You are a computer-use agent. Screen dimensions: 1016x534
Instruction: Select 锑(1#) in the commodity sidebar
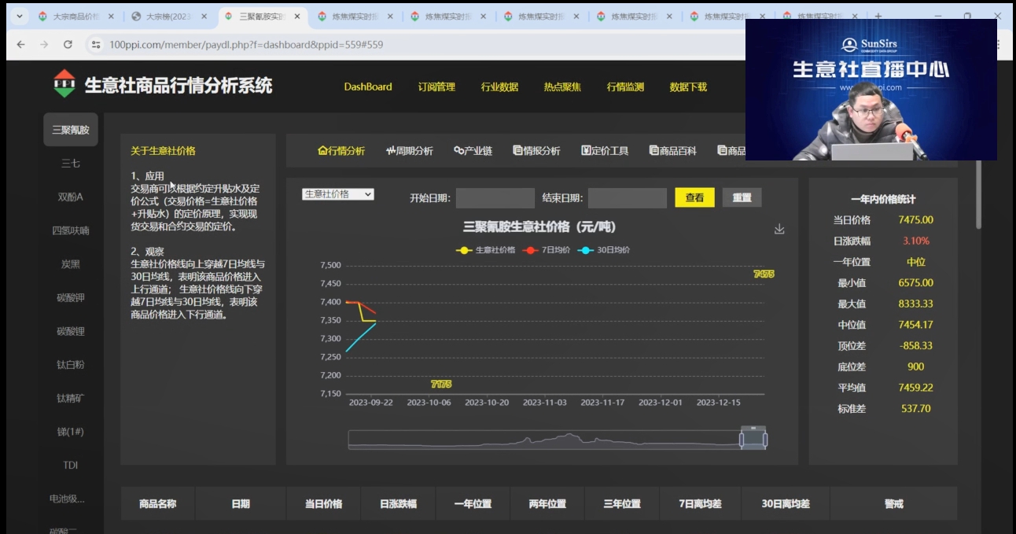click(71, 433)
